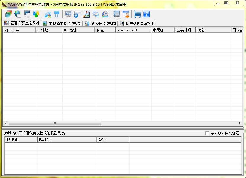The height and width of the screenshot is (178, 246).
Task: Click the horizontal scrollbar right arrow
Action: click(240, 123)
